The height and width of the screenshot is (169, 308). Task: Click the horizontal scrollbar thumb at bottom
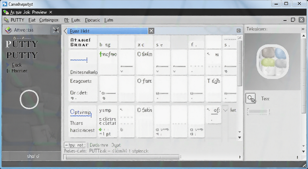(x=122, y=157)
